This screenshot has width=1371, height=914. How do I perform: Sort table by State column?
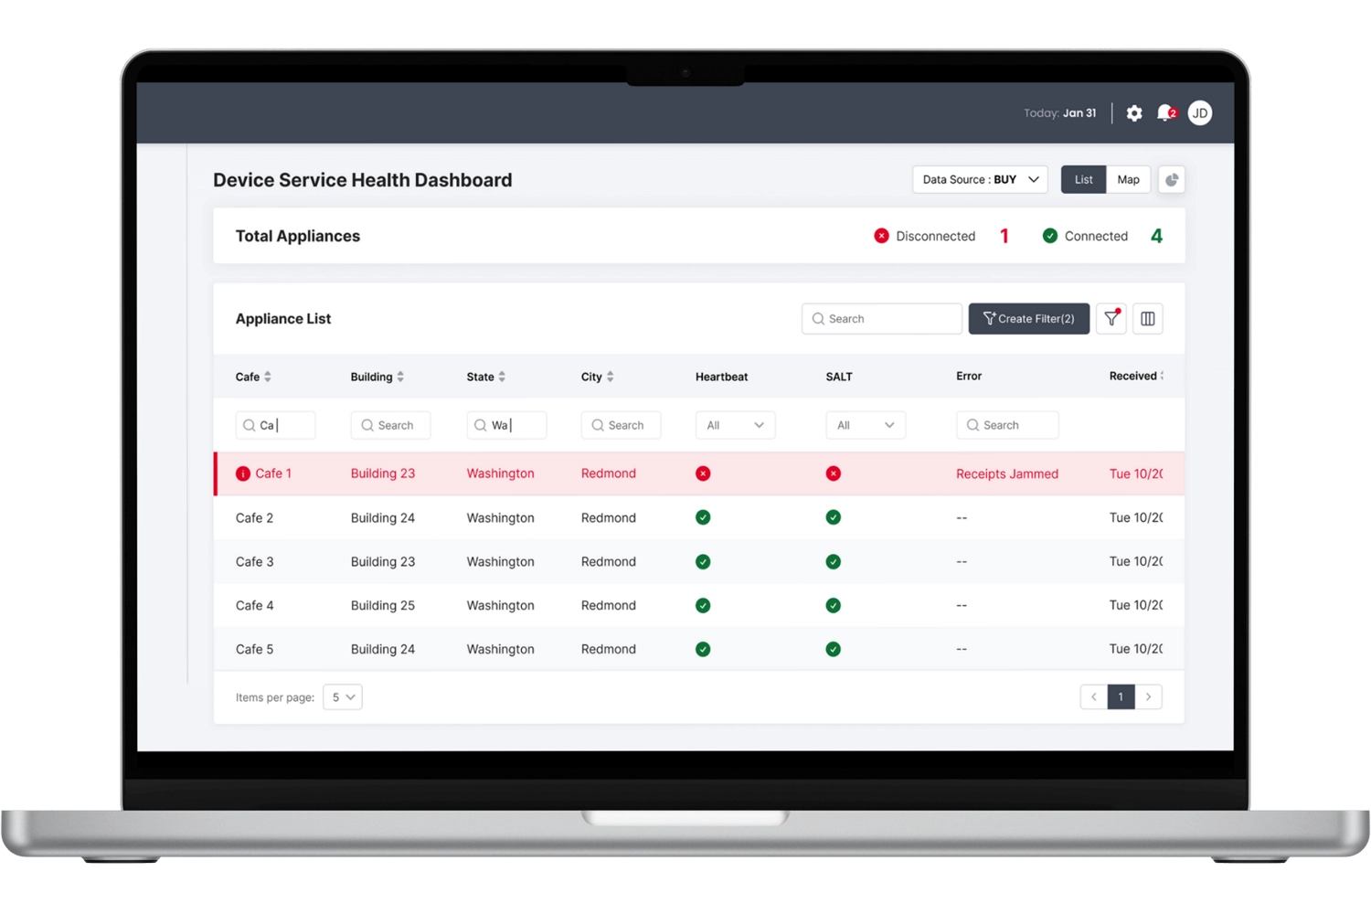[x=502, y=377]
